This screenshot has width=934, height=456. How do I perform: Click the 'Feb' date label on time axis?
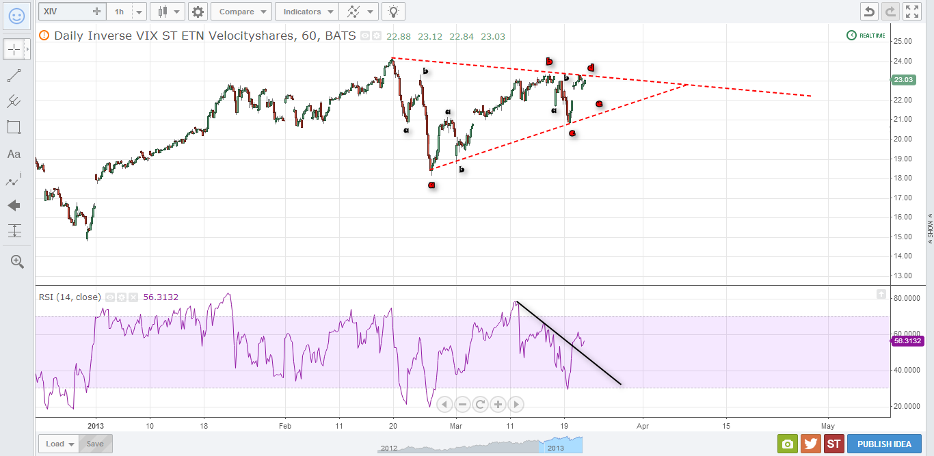[x=285, y=425]
